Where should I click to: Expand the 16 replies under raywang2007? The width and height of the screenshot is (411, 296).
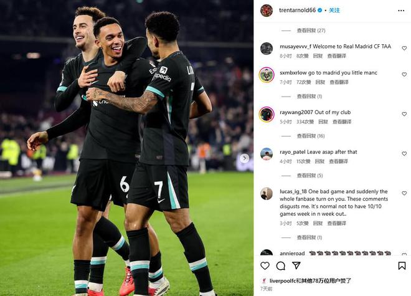tap(311, 136)
